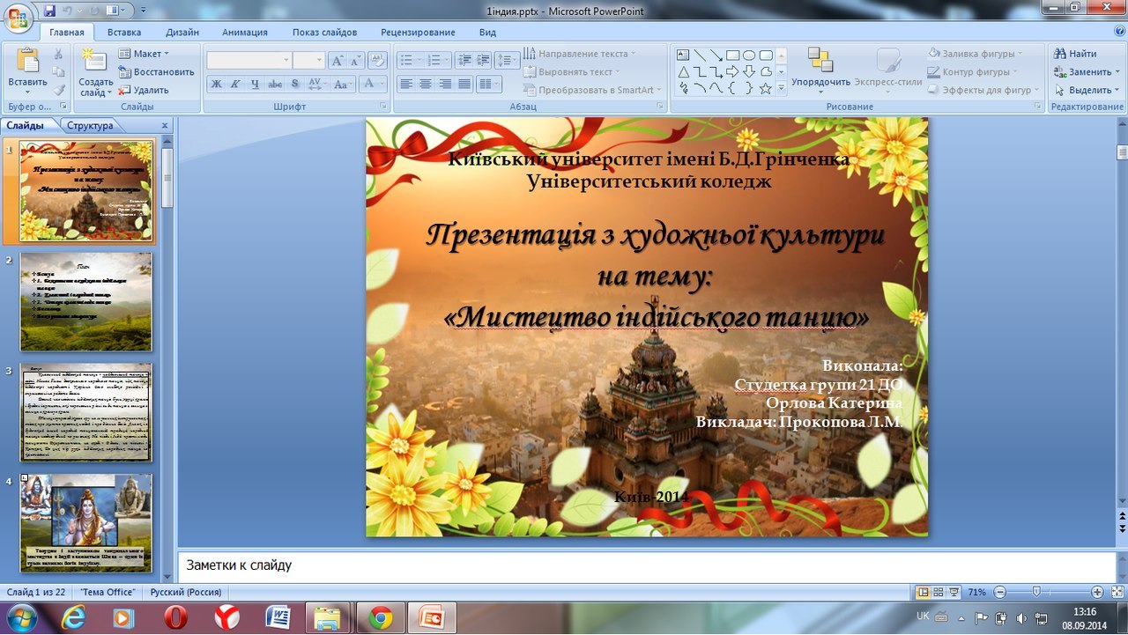Open the Вставка ribbon tab
Image resolution: width=1128 pixels, height=635 pixels.
[x=124, y=33]
